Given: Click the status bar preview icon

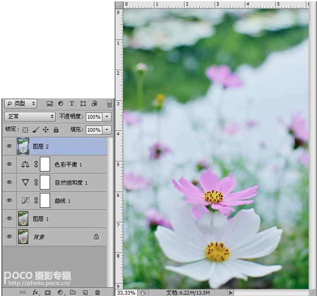Looking at the screenshot, I should point(143,293).
